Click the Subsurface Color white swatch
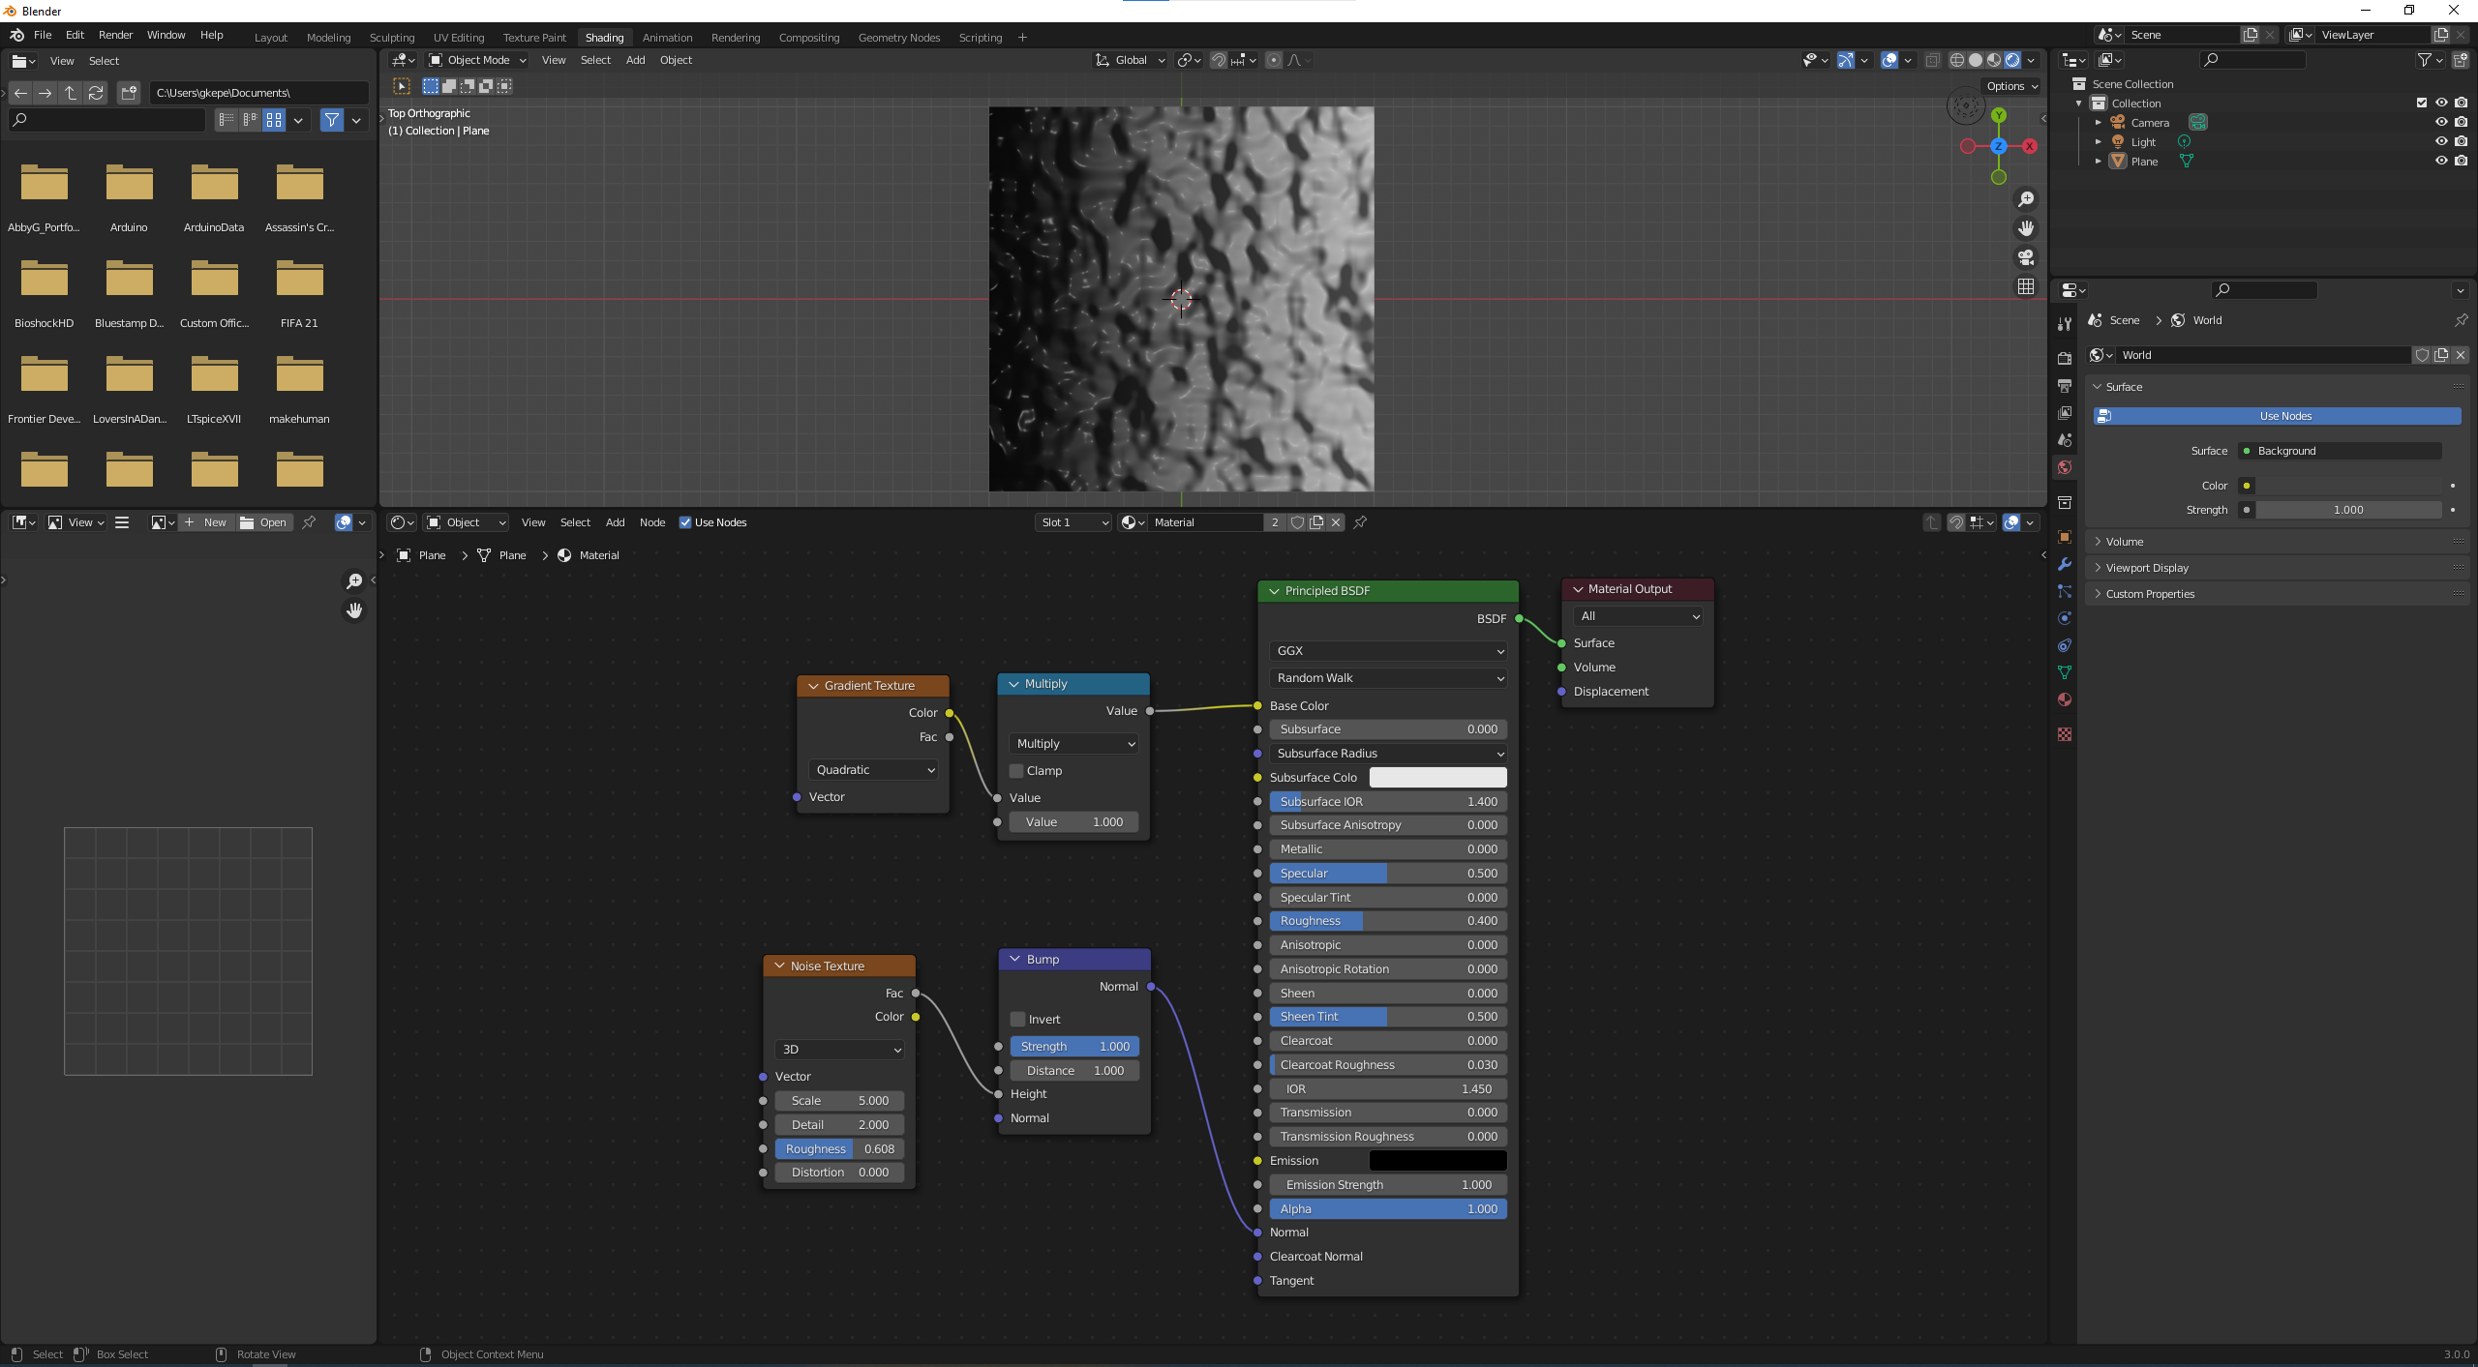2478x1367 pixels. (x=1437, y=778)
